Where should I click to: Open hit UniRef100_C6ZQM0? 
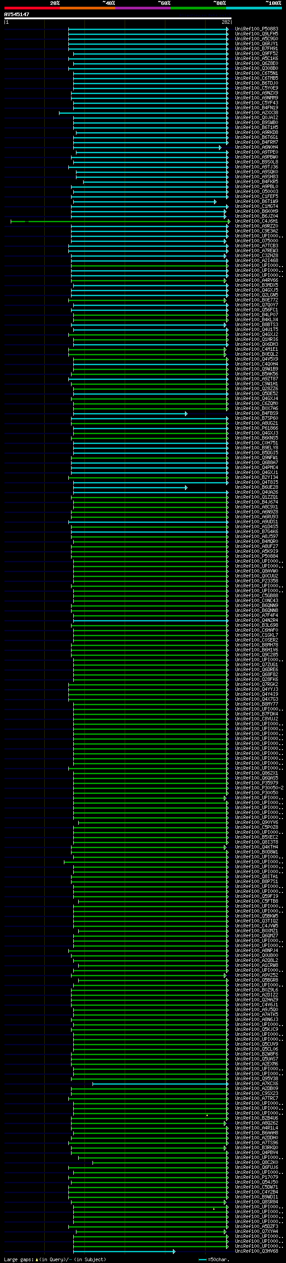[x=257, y=404]
